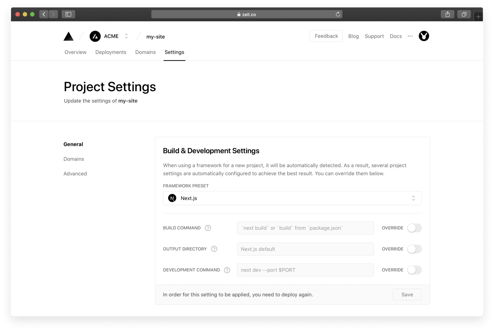Image resolution: width=494 pixels, height=331 pixels.
Task: Enable override for Development Command
Action: pos(414,270)
